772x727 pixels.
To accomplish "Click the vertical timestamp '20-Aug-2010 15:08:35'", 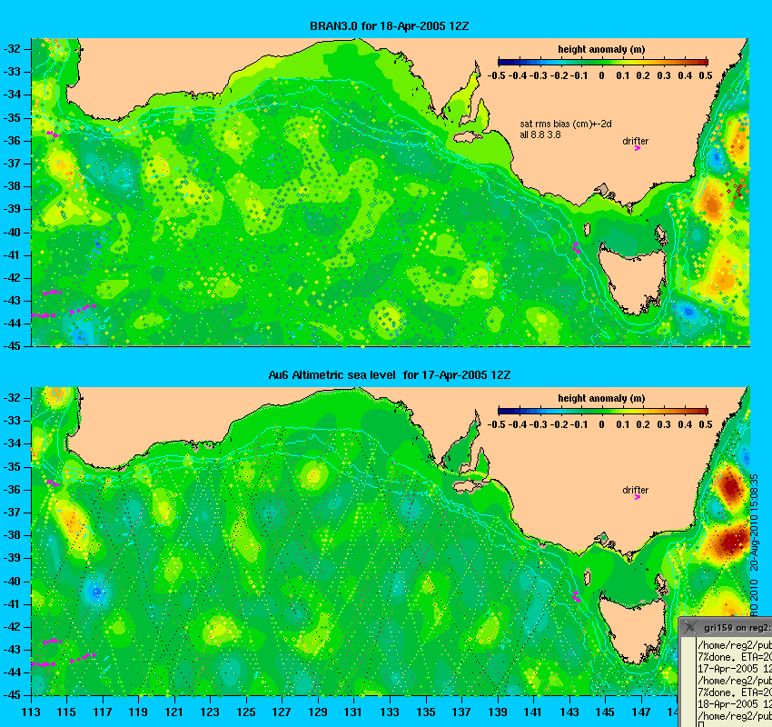I will [x=754, y=523].
